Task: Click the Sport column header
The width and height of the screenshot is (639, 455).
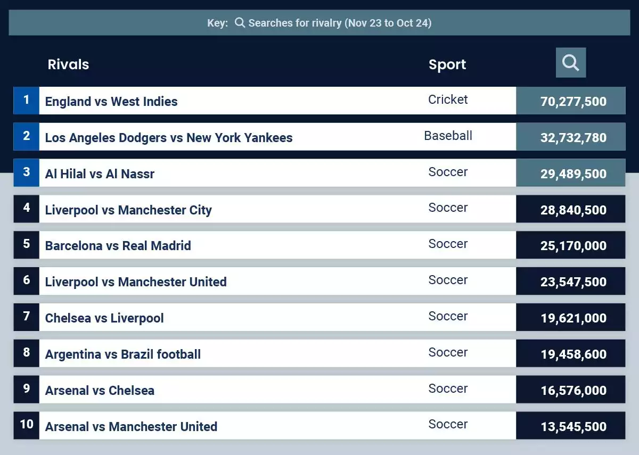Action: coord(447,64)
